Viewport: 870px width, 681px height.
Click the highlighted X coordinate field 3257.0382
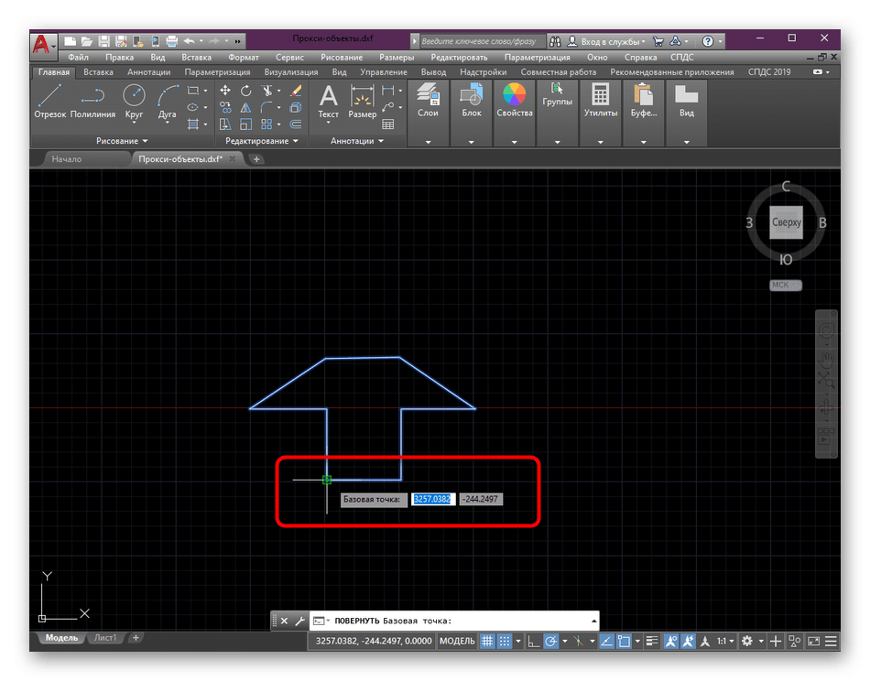(x=432, y=499)
